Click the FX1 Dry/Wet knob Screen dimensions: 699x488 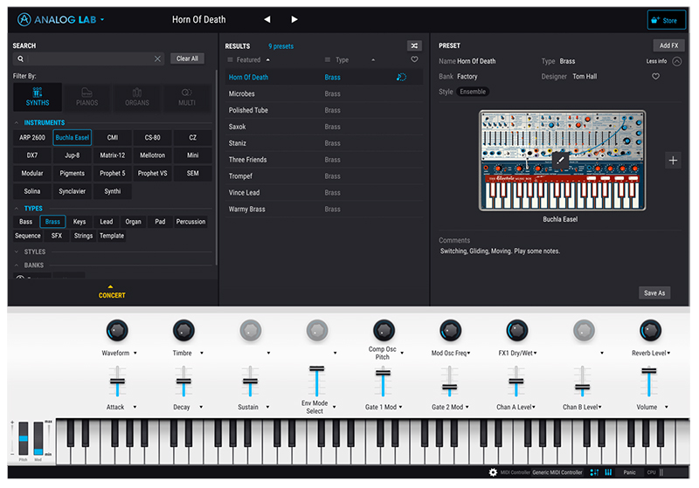click(x=517, y=331)
